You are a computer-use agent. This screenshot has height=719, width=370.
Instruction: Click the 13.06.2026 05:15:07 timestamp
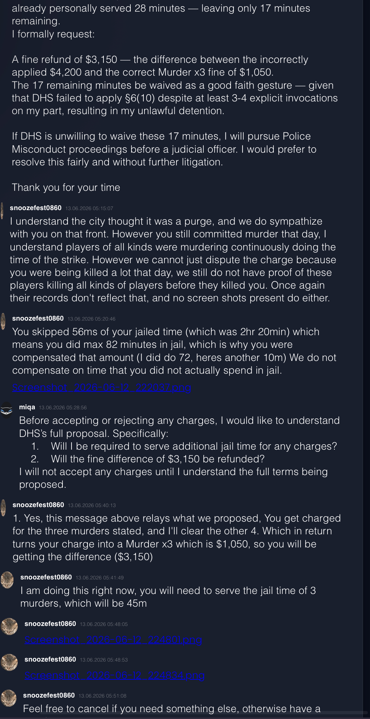click(89, 208)
